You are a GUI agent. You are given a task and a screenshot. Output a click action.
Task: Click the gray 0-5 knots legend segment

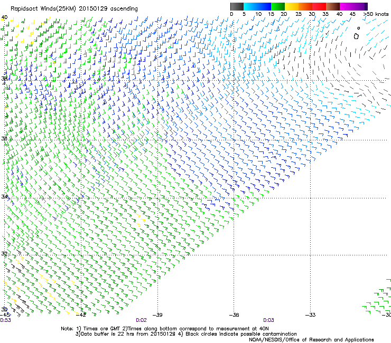pos(237,6)
